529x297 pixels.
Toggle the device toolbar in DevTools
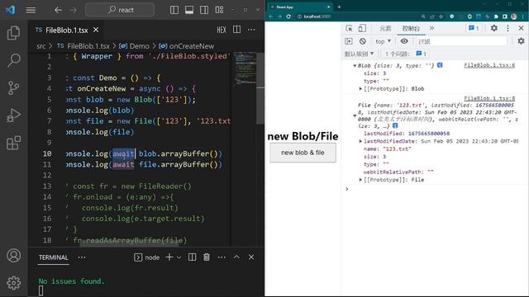(362, 28)
